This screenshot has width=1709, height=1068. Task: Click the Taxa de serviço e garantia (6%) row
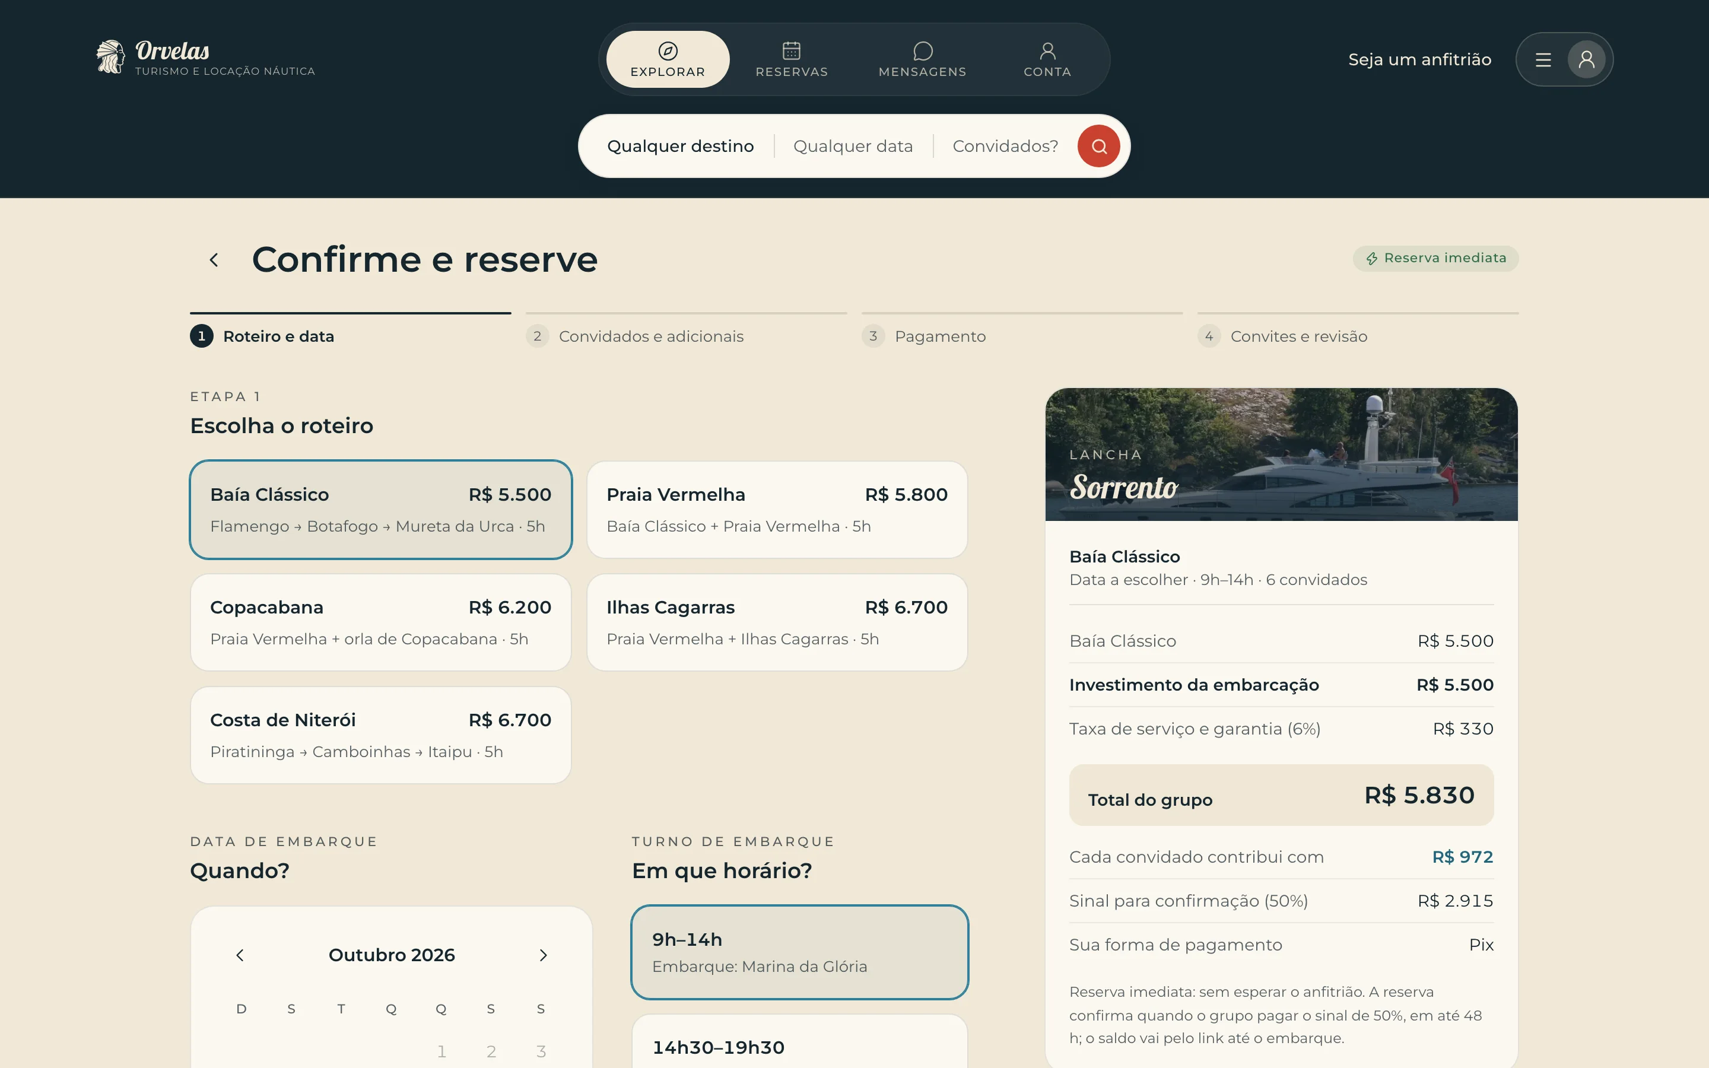pos(1281,729)
